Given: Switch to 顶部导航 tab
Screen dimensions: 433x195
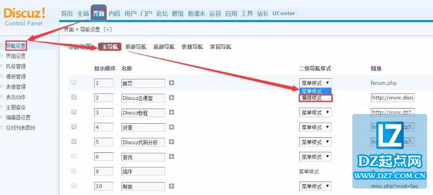Looking at the screenshot, I should click(x=136, y=47).
